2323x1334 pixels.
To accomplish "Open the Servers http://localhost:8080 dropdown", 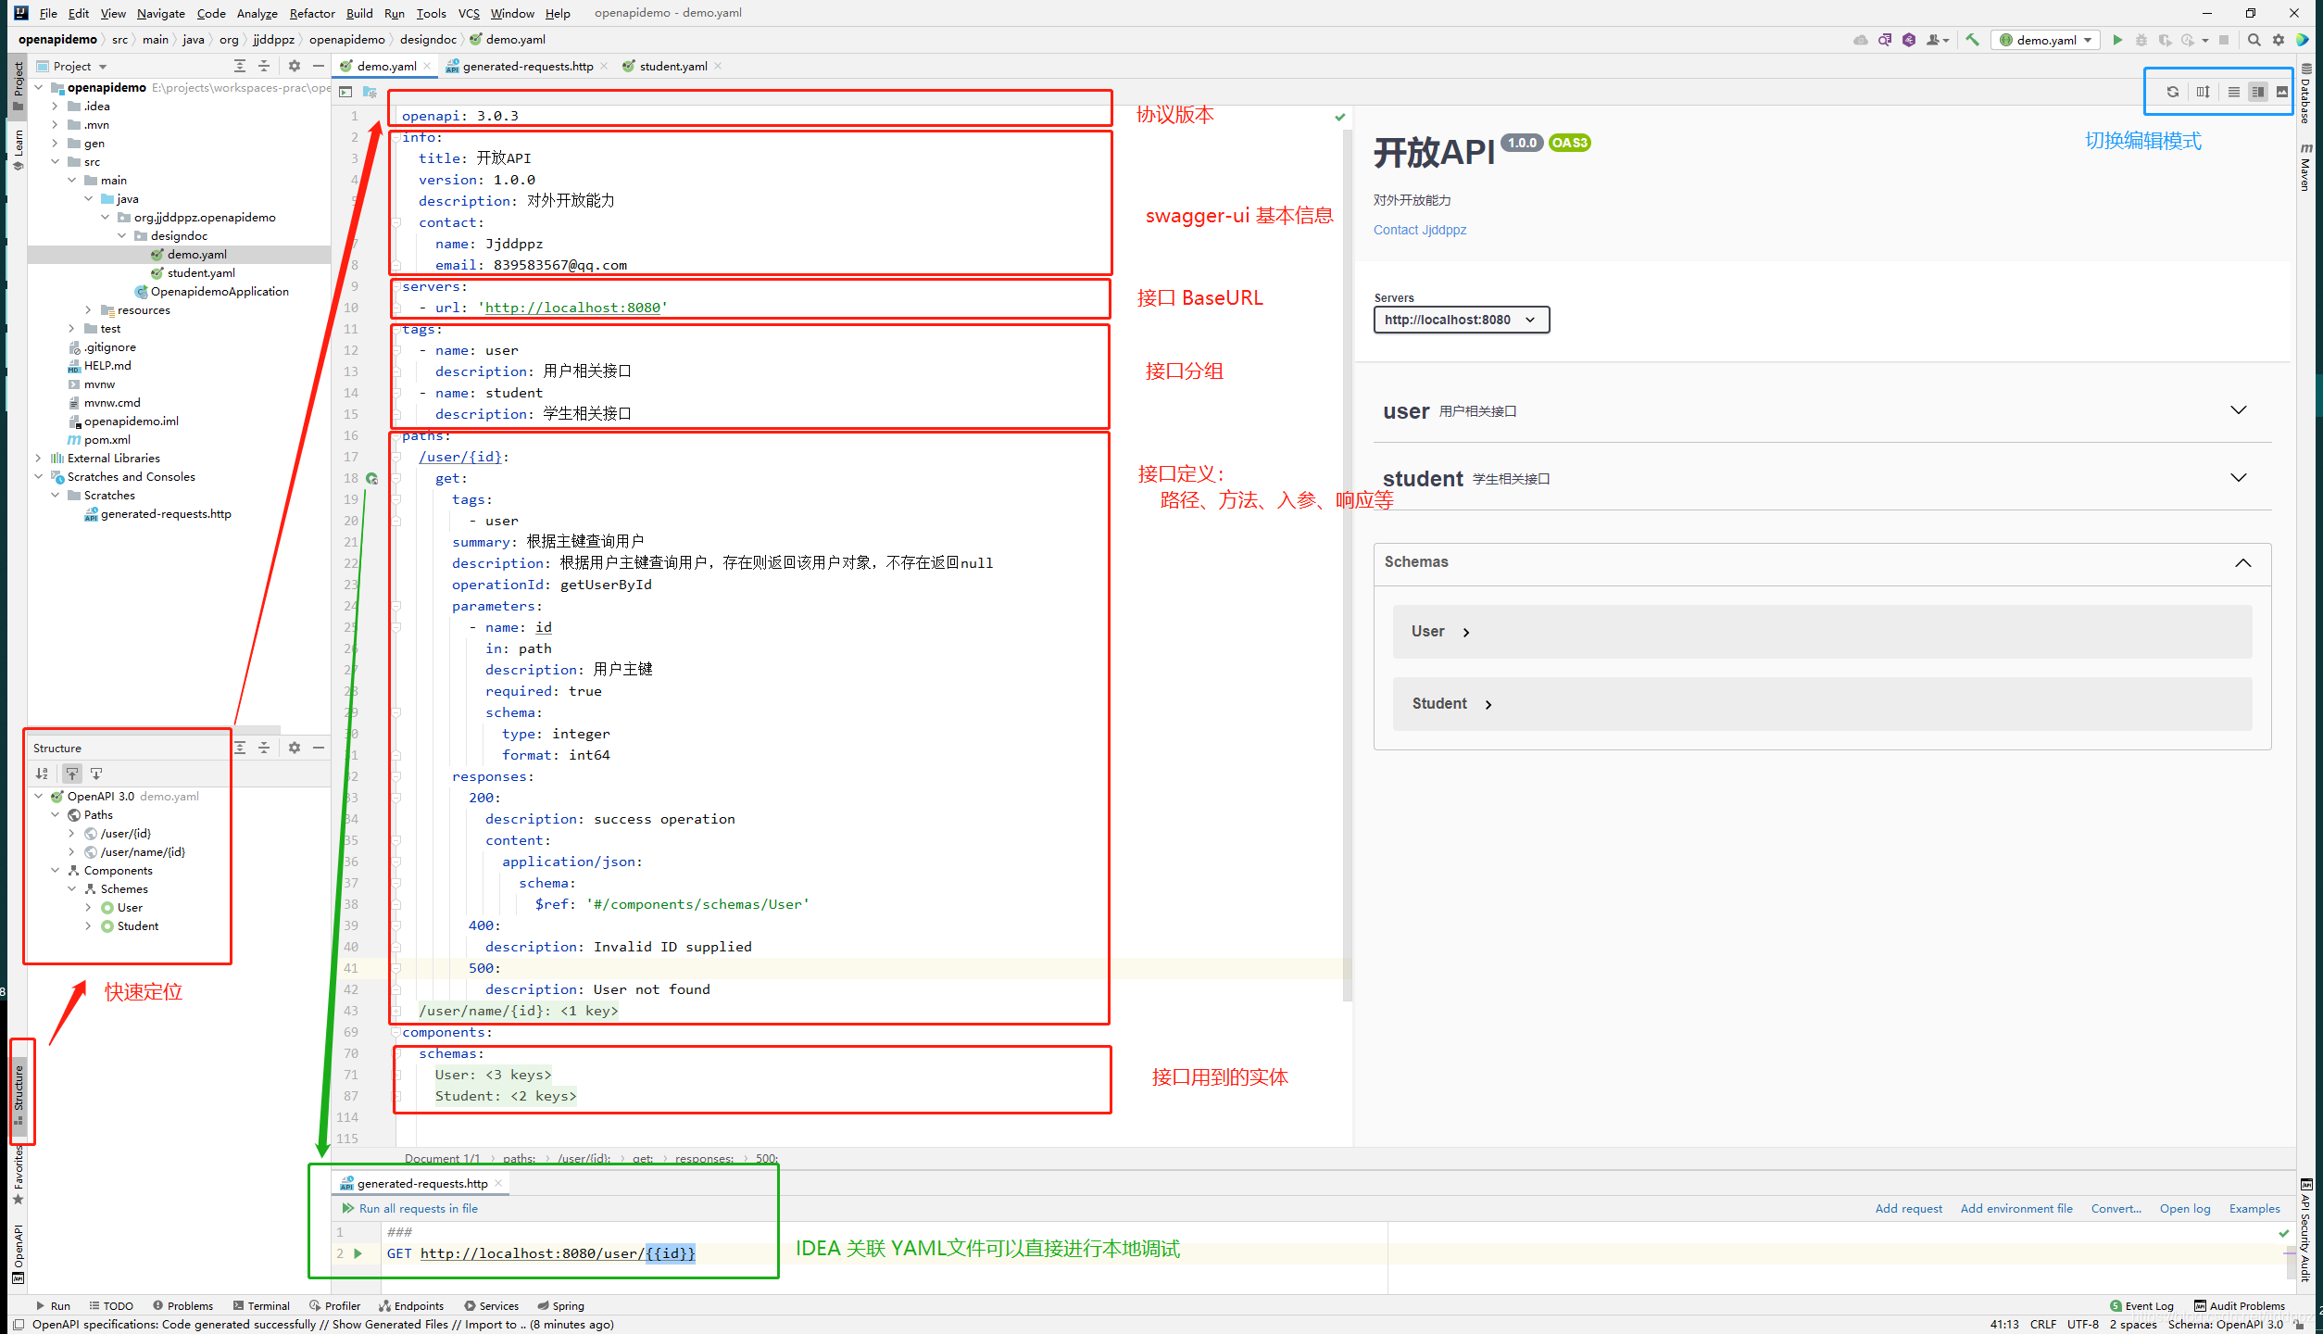I will click(x=1461, y=320).
